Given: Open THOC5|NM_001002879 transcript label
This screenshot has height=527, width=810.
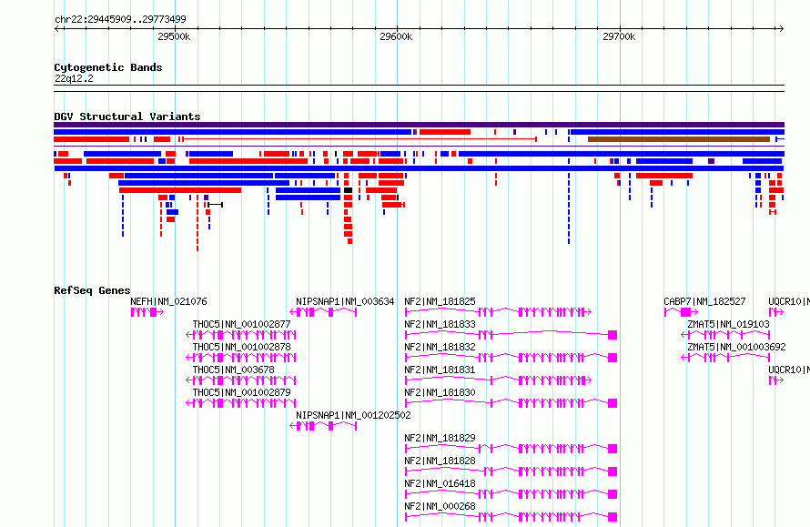Looking at the screenshot, I should 241,392.
